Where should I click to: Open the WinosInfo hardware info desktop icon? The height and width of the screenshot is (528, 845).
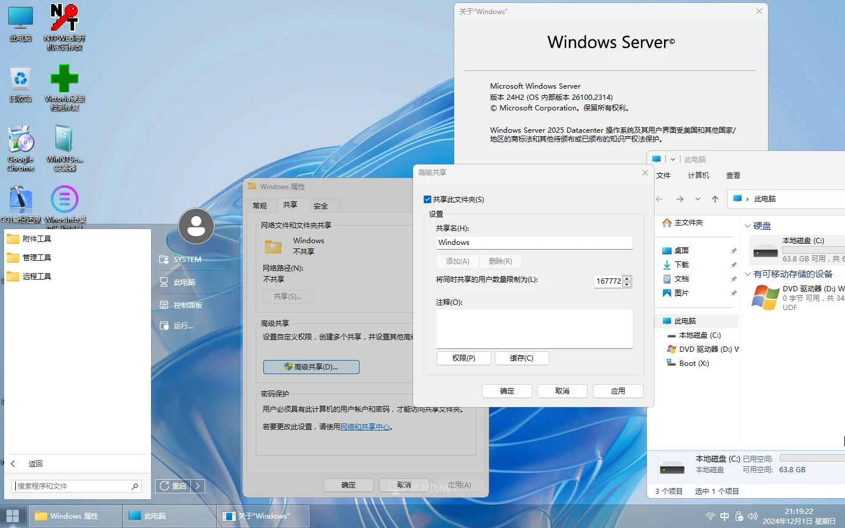[65, 204]
